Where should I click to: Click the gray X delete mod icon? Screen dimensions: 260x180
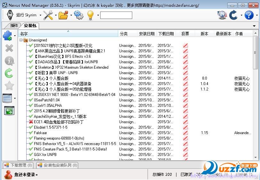pos(9,48)
